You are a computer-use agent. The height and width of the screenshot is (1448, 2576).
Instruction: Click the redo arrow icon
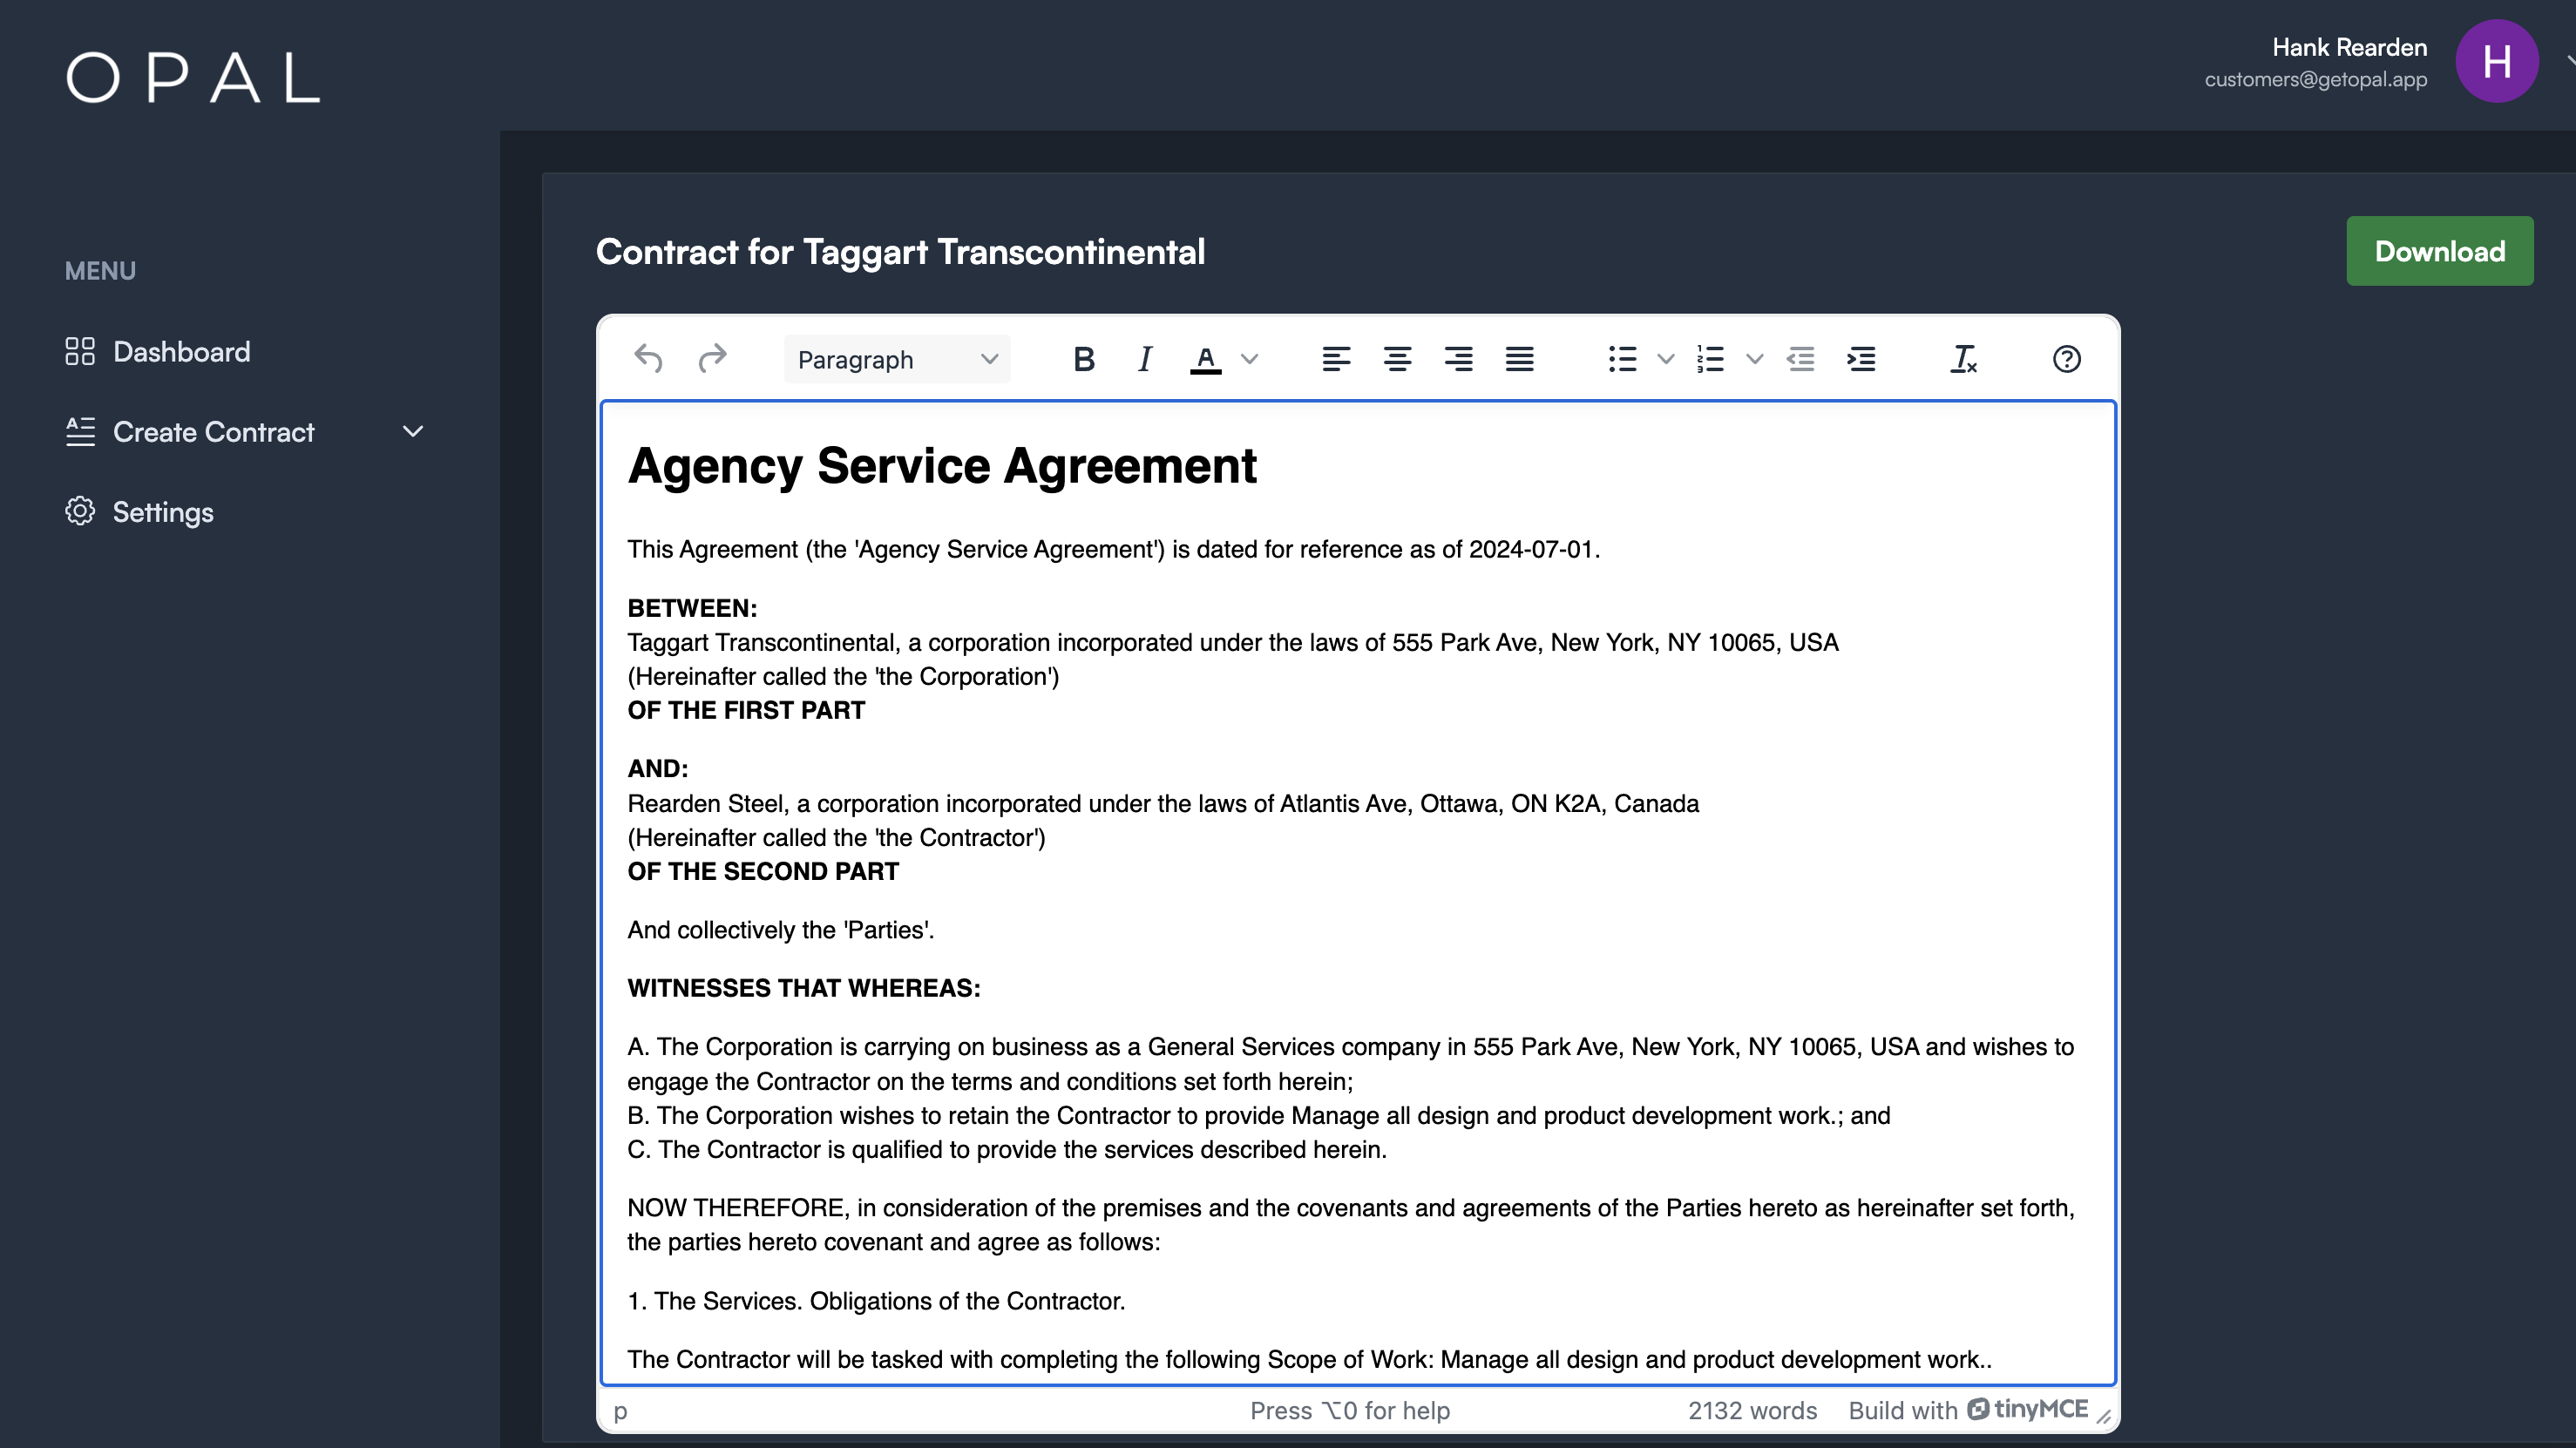click(x=712, y=359)
